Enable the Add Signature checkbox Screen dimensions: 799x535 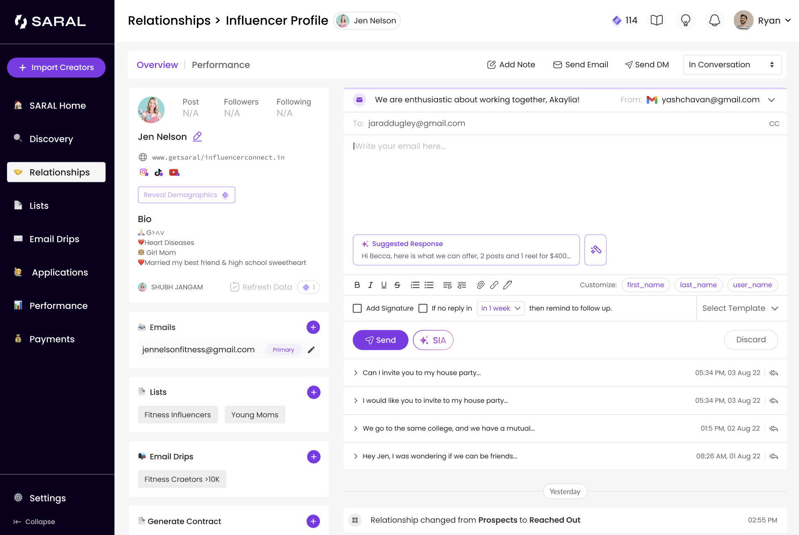[x=357, y=308]
